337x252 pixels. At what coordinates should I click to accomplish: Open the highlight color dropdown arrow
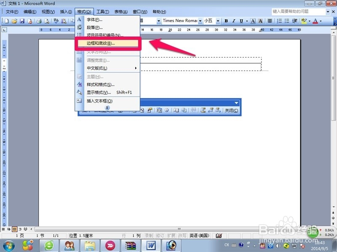click(x=310, y=21)
